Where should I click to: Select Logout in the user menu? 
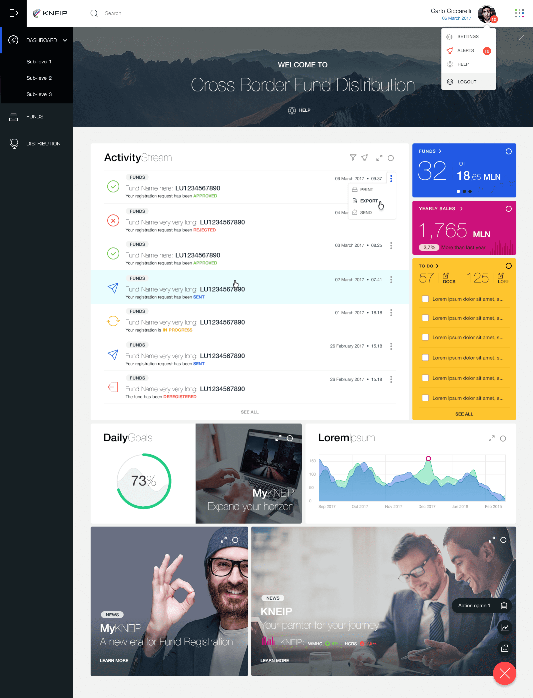[468, 82]
